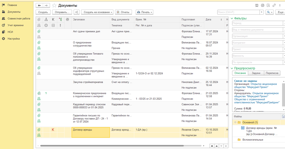Add Документы to favorites with the star
The height and width of the screenshot is (149, 285).
(54, 6)
